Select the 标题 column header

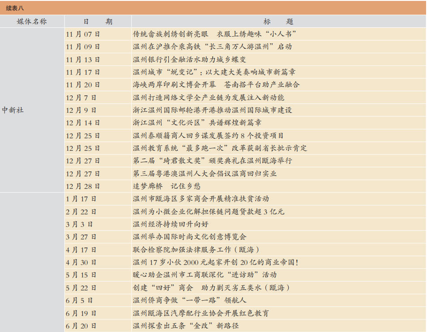click(278, 21)
